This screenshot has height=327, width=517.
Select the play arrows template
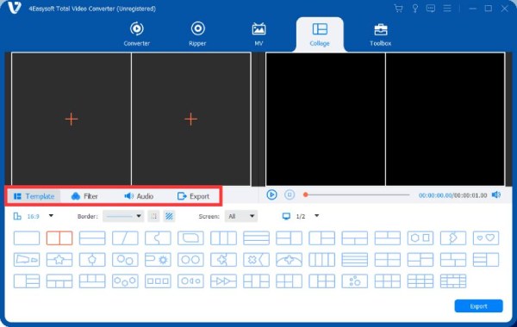point(223,281)
